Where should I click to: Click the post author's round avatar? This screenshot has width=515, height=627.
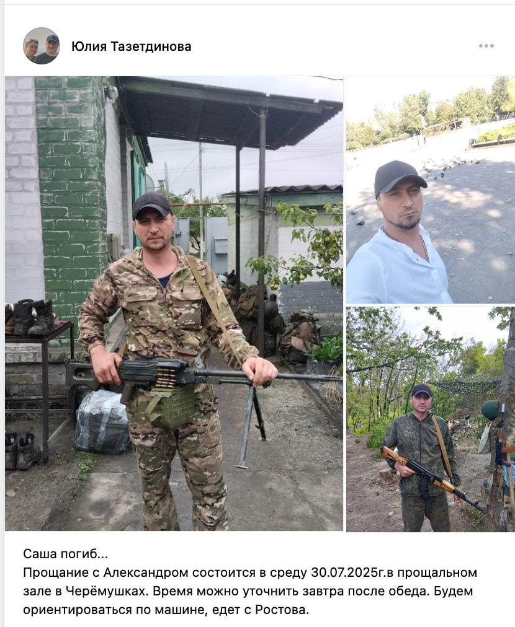[42, 46]
